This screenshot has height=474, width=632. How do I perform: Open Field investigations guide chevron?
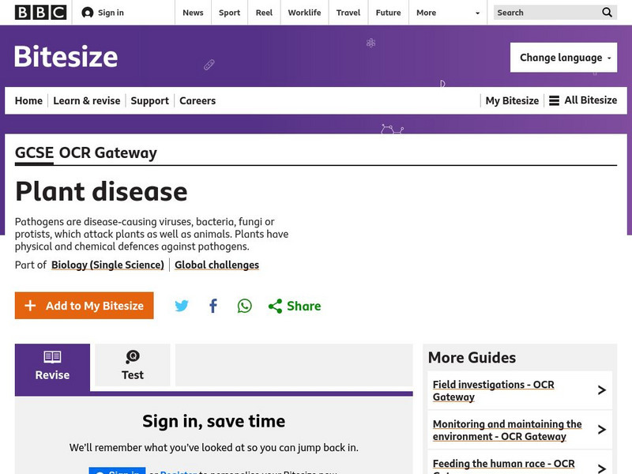602,389
